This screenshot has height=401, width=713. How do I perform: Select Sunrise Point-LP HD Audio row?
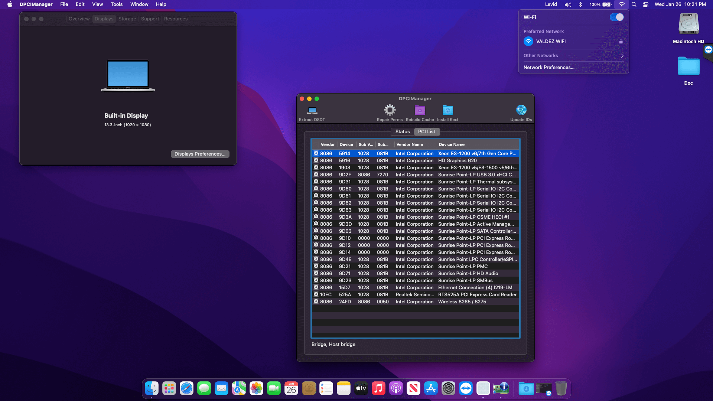[416, 274]
